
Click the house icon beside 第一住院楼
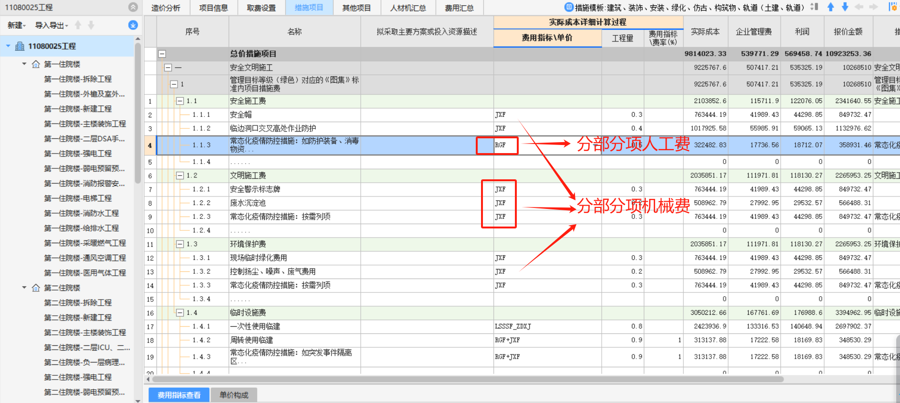[36, 64]
